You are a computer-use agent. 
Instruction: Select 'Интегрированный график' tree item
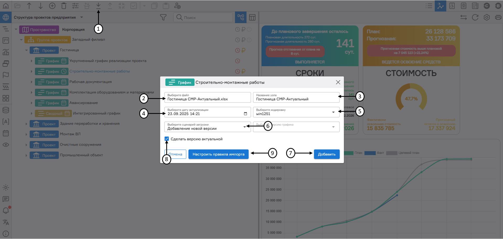coord(97,113)
